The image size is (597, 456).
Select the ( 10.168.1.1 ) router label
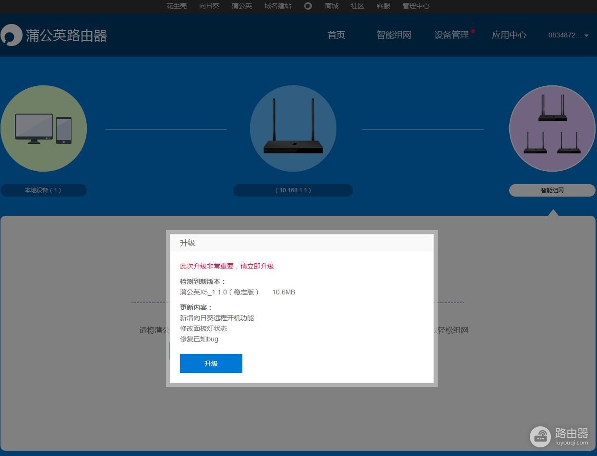click(293, 190)
